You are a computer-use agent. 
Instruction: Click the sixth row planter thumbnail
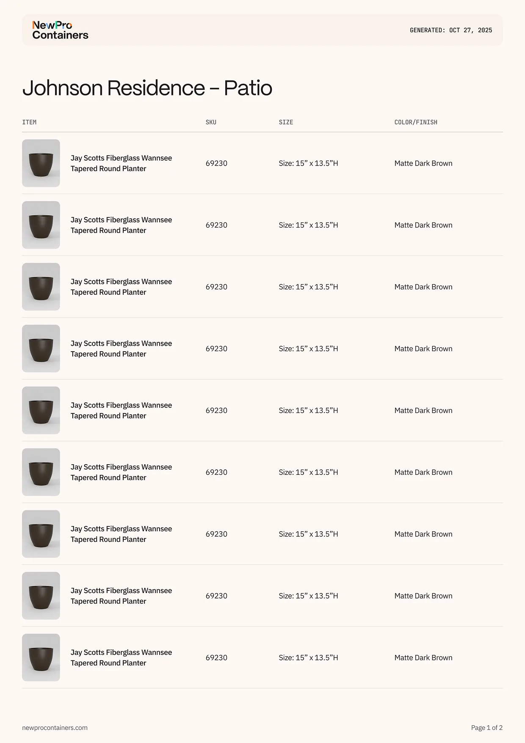pos(41,472)
